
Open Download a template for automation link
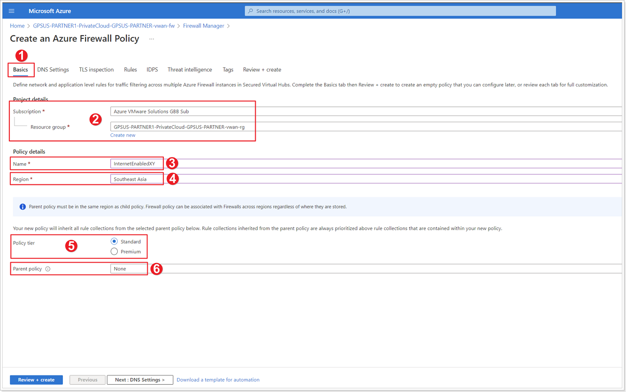pyautogui.click(x=218, y=380)
